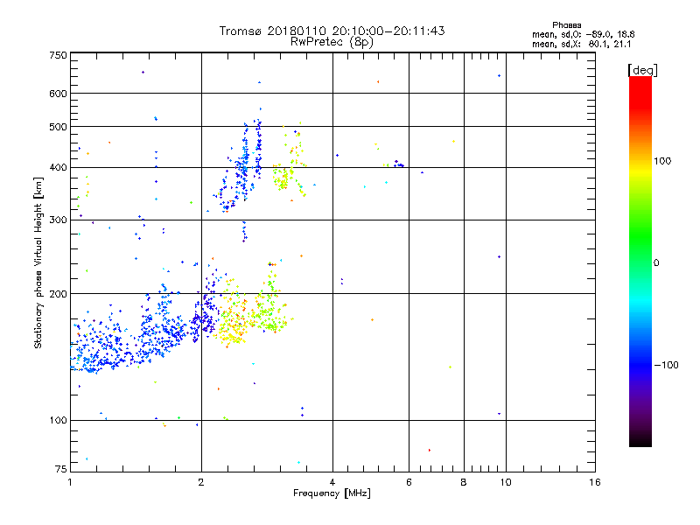
Task: Click the 'mean, sd,X: 80.1, 21.1' line
Action: [581, 44]
